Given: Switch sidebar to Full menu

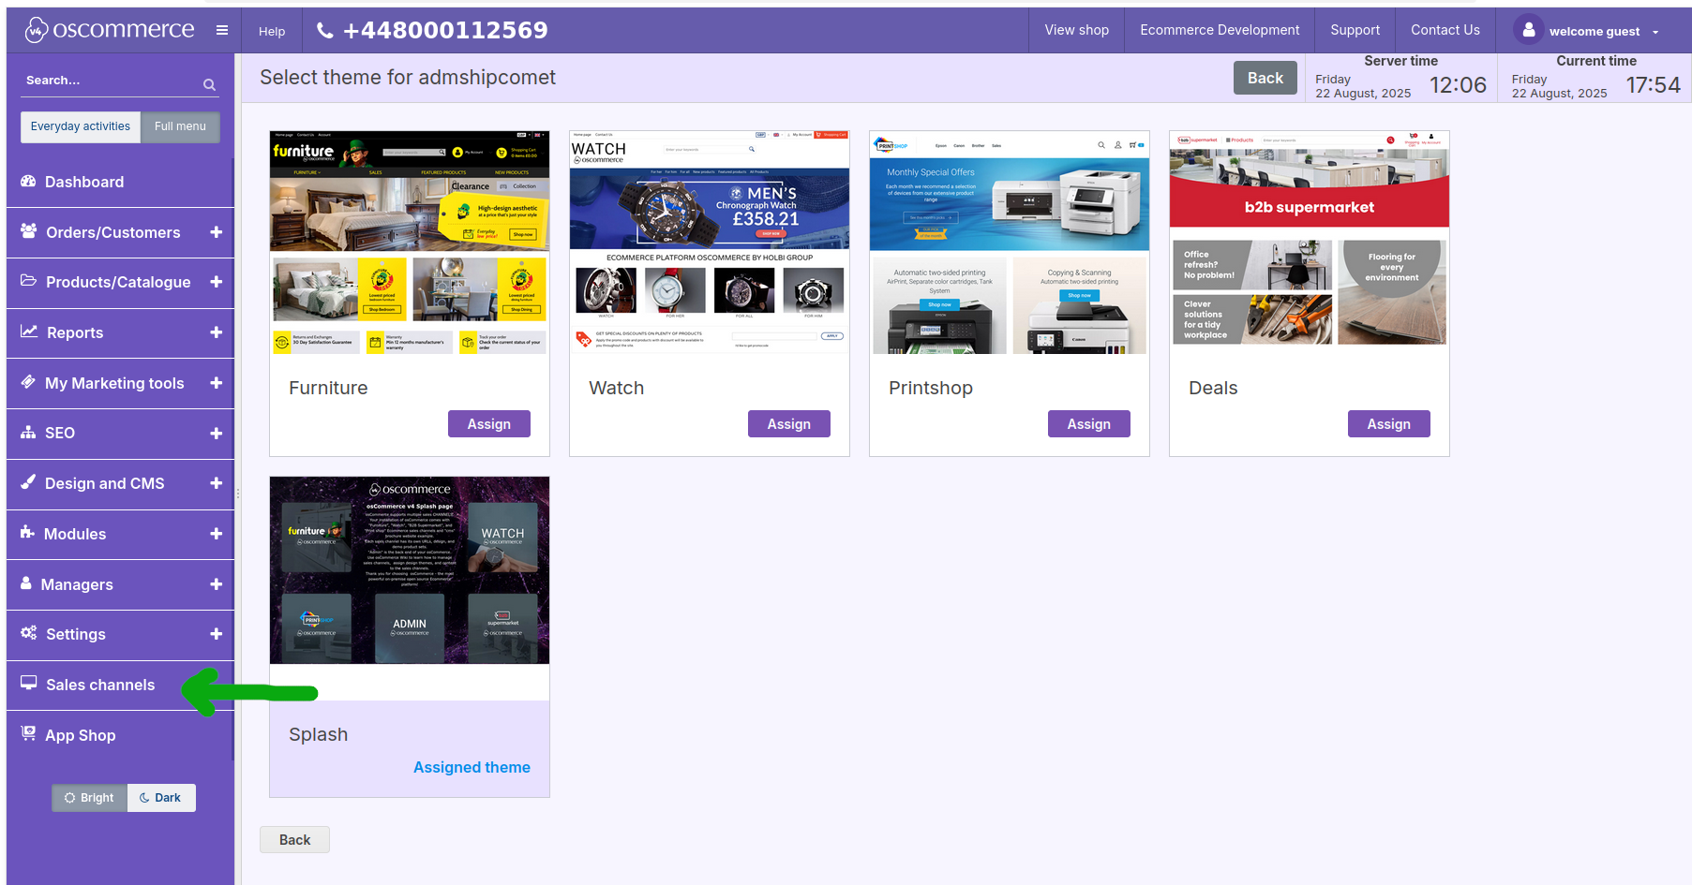Looking at the screenshot, I should click(x=180, y=126).
